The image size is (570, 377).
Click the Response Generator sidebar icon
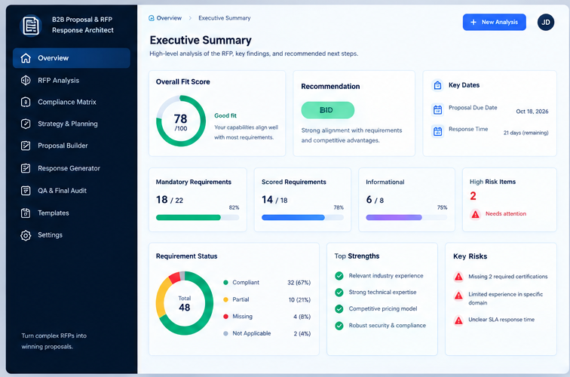click(x=26, y=168)
